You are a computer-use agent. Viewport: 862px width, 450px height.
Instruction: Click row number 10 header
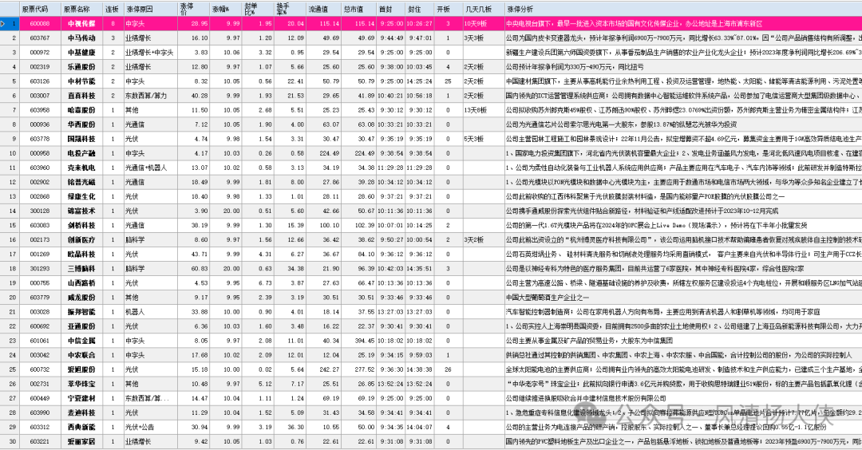[x=11, y=153]
